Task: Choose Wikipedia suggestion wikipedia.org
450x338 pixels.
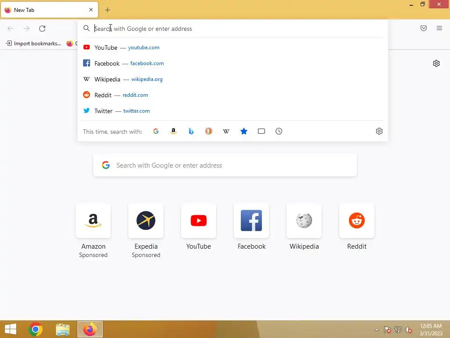Action: tap(233, 79)
